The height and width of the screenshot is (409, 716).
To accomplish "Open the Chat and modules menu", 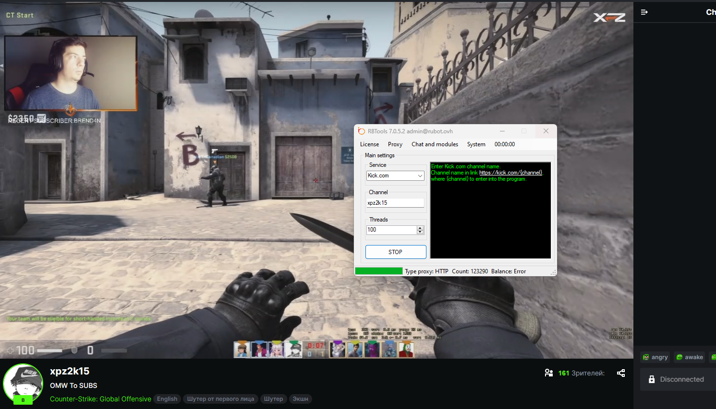I will (435, 144).
